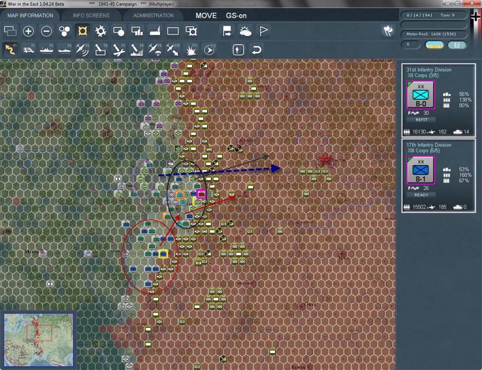The image size is (482, 370).
Task: Open XII Corps (3/5) link
Action: [x=423, y=75]
